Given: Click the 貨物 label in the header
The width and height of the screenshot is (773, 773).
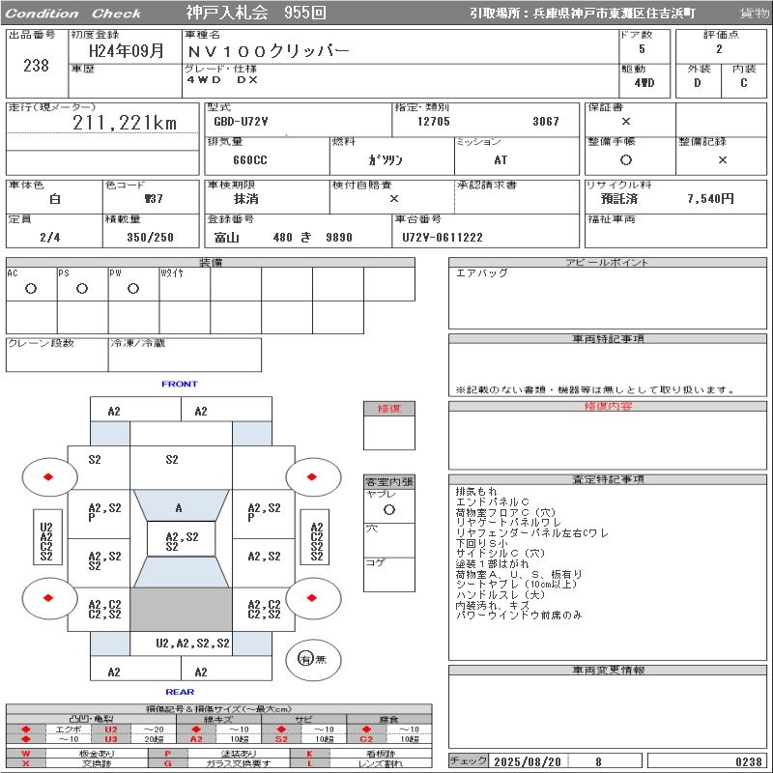Looking at the screenshot, I should 755,13.
